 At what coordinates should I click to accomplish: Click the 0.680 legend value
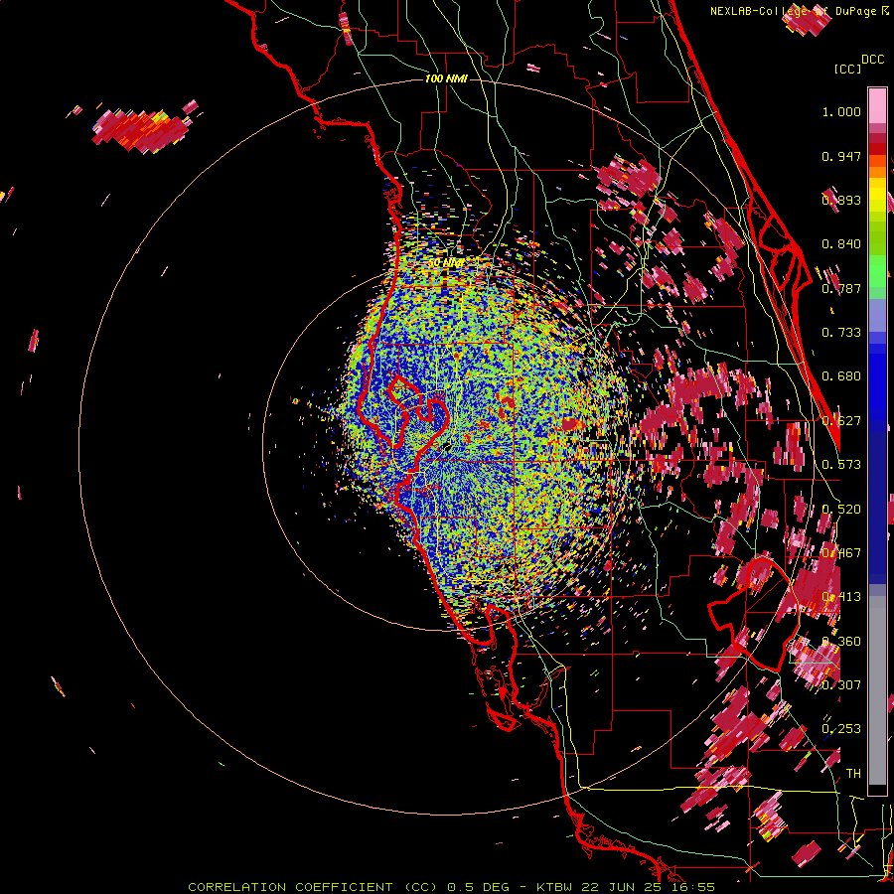pos(841,376)
